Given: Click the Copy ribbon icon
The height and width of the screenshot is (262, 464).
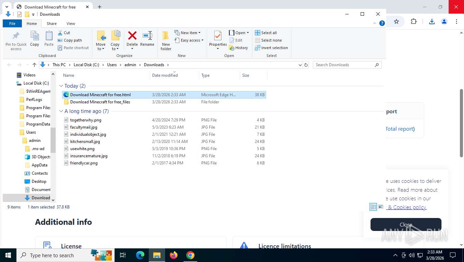Looking at the screenshot, I should (x=34, y=39).
